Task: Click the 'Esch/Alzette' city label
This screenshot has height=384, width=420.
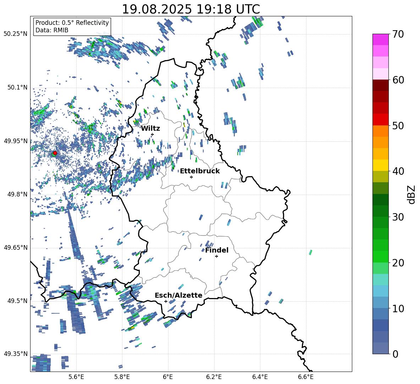Action: tap(178, 295)
